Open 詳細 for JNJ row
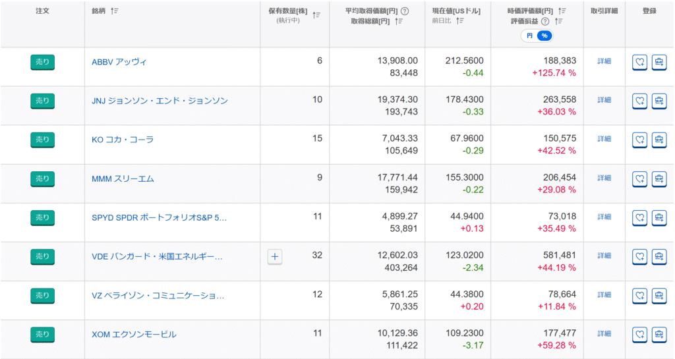Screen dimensions: 675x359 click(604, 99)
